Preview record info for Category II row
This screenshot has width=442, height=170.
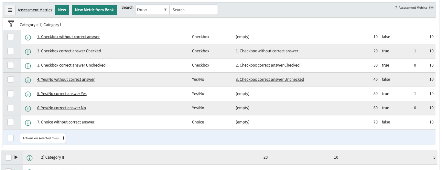(29, 158)
